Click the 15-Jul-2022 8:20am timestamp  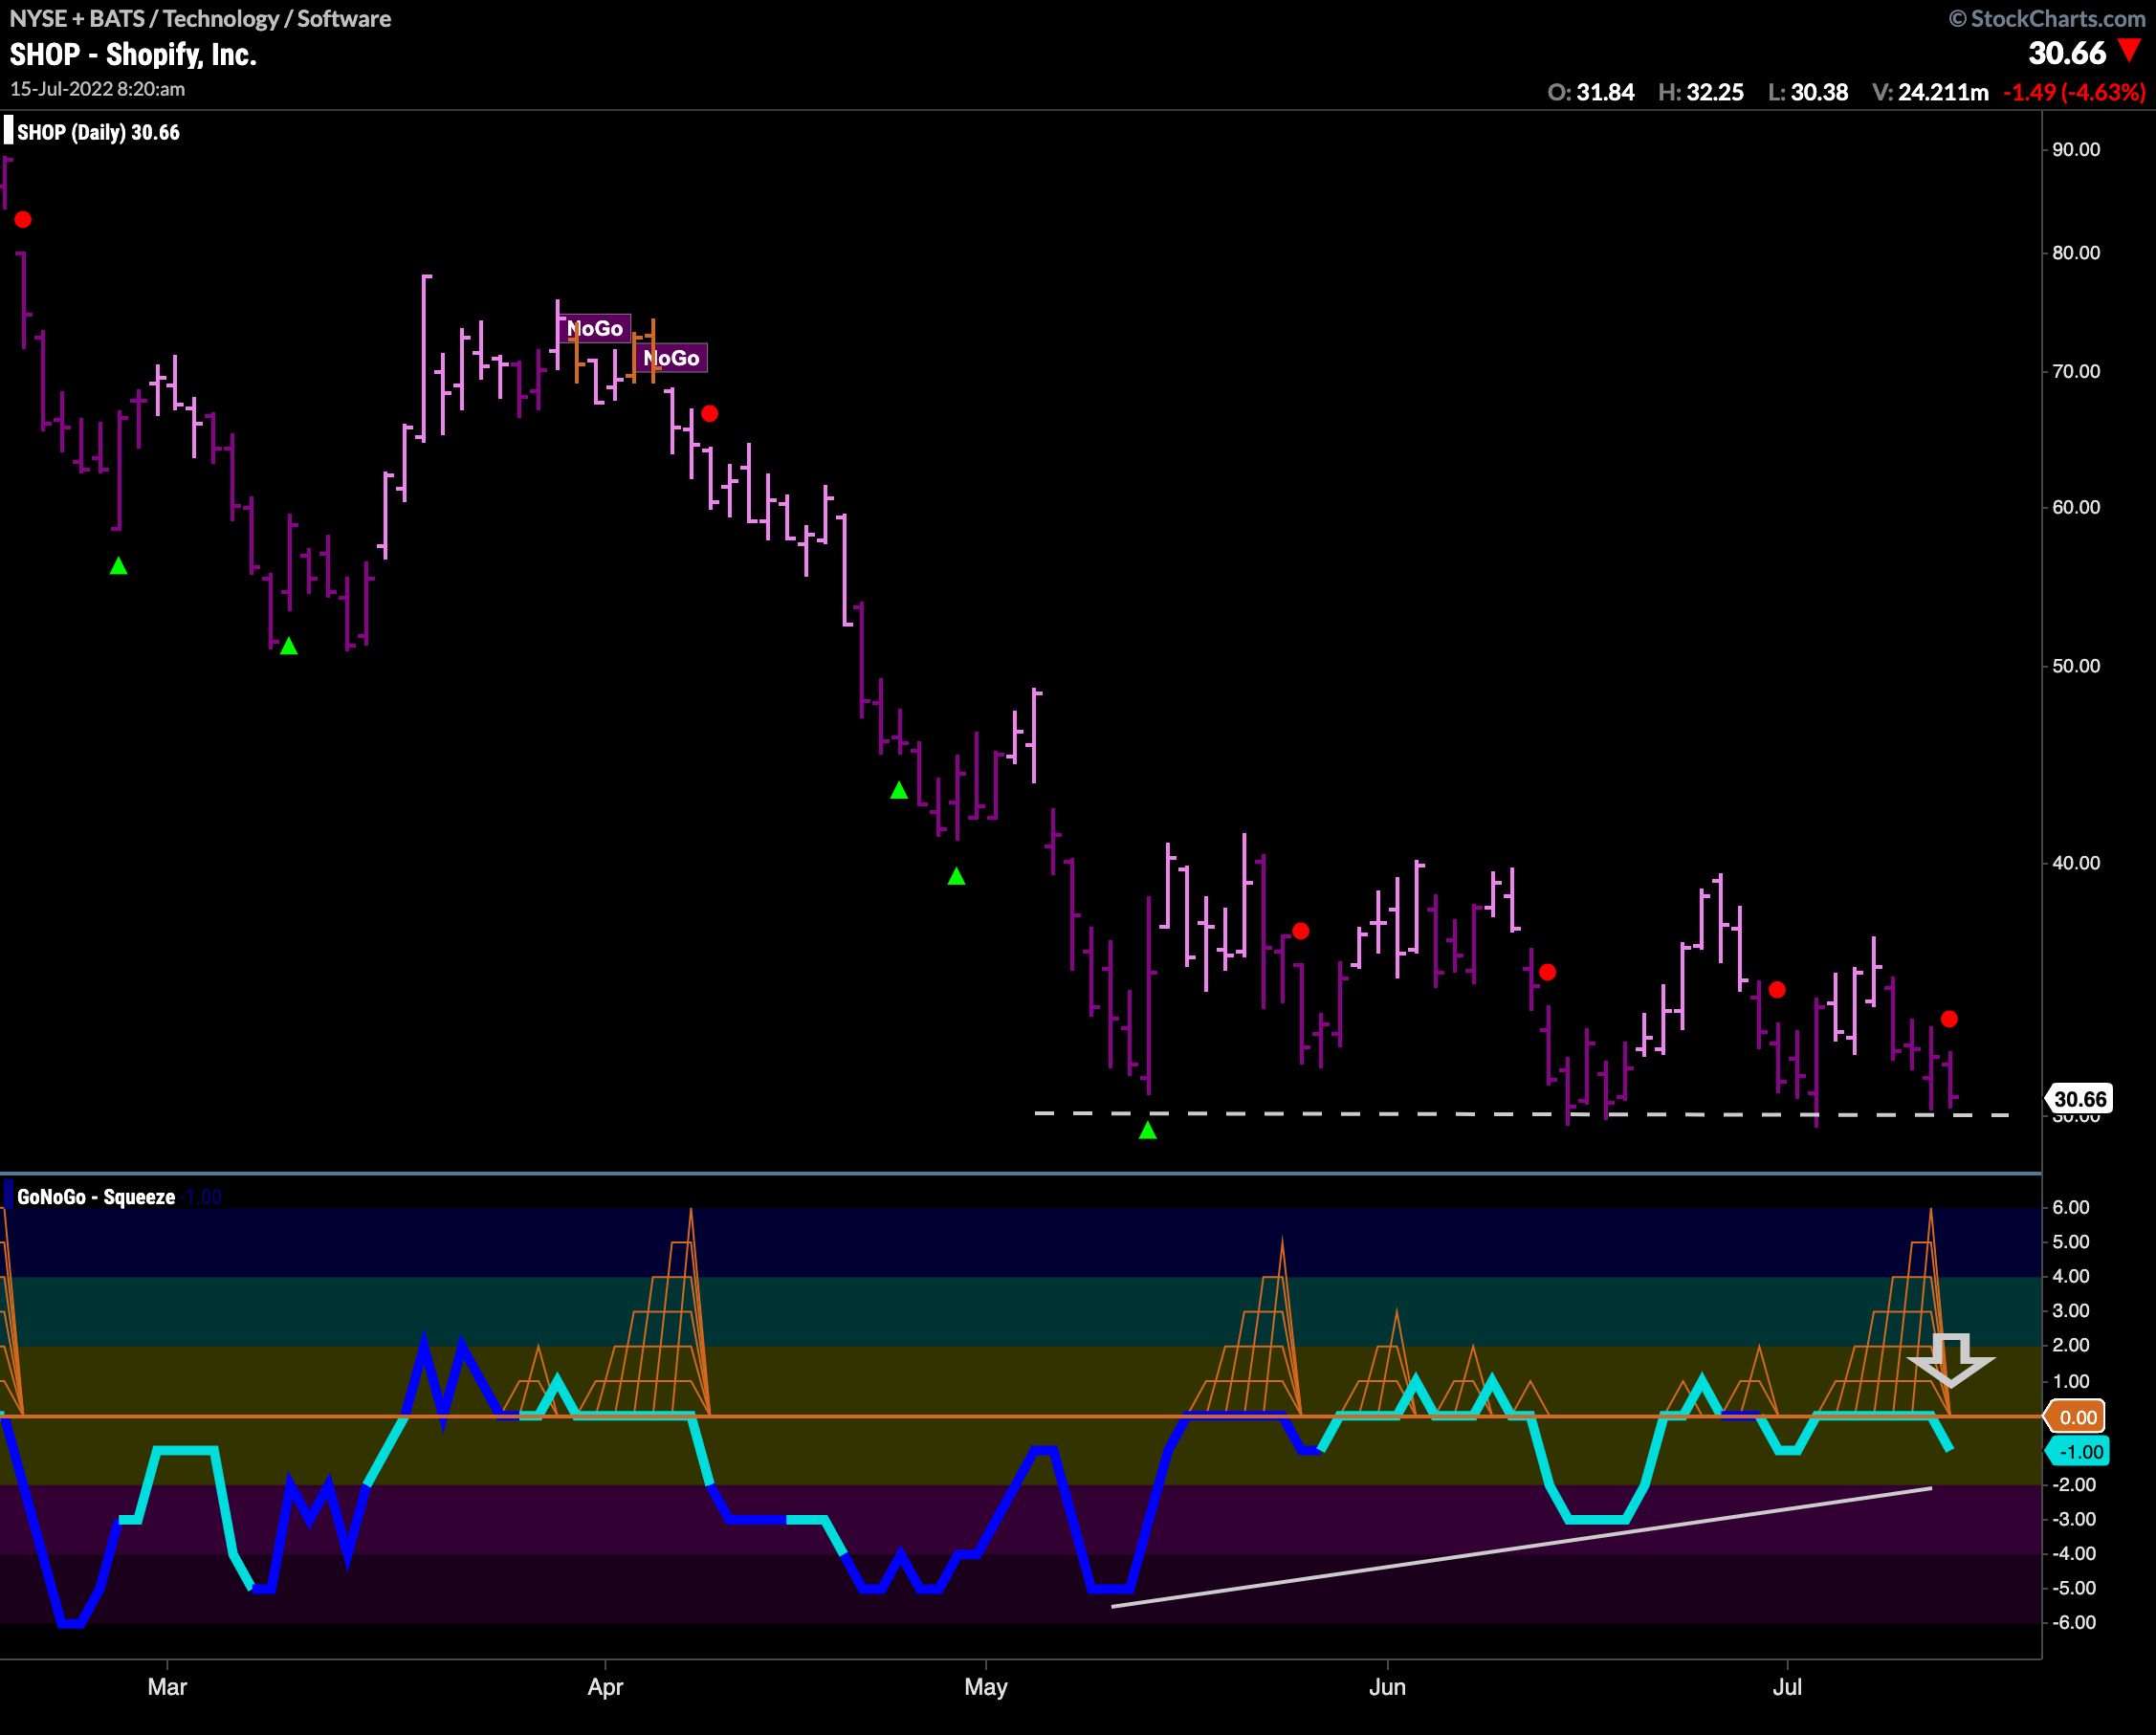click(x=97, y=89)
